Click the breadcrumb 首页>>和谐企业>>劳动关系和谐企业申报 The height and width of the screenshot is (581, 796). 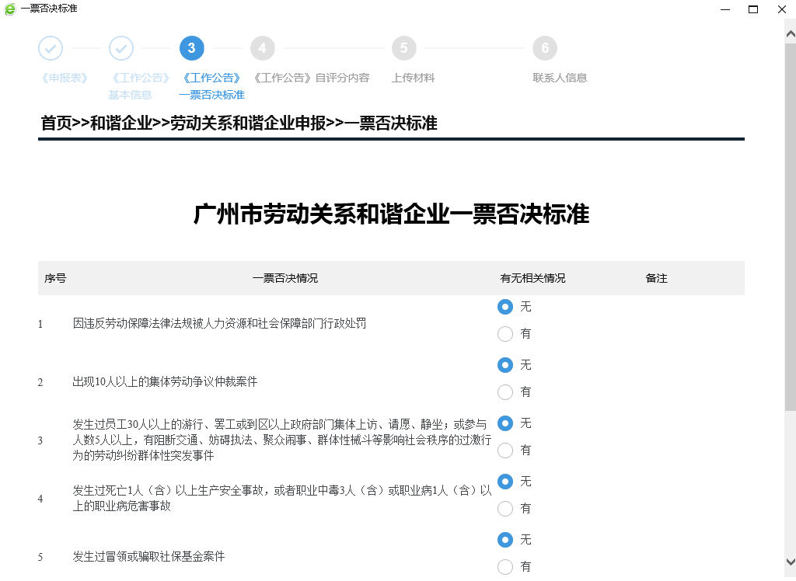coord(183,124)
